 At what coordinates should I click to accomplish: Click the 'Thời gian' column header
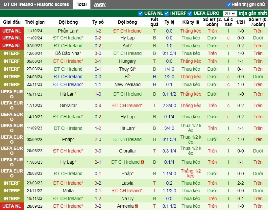(35, 22)
